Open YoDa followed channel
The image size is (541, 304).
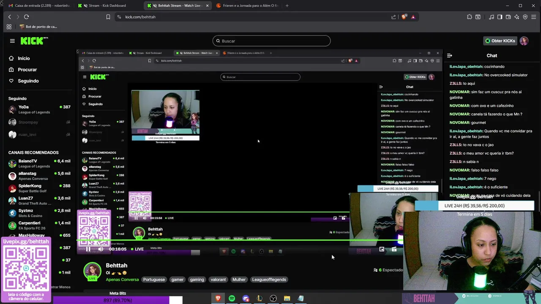pyautogui.click(x=39, y=109)
